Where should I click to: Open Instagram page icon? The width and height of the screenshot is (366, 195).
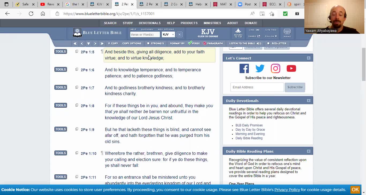coord(275,69)
